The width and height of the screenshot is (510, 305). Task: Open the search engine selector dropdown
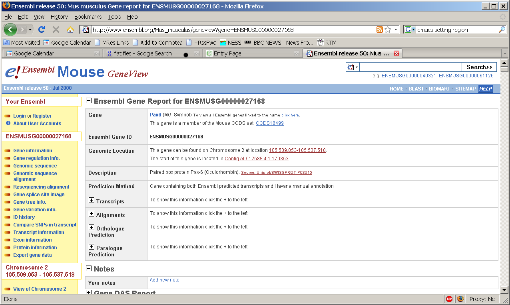coord(410,30)
